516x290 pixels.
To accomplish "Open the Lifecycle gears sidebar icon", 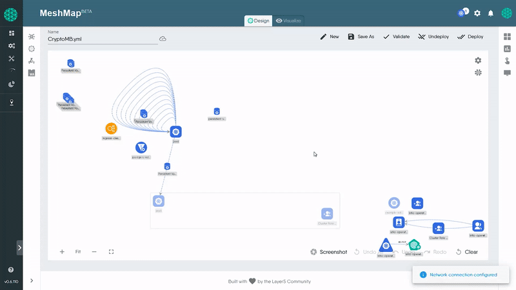I will 12,46.
